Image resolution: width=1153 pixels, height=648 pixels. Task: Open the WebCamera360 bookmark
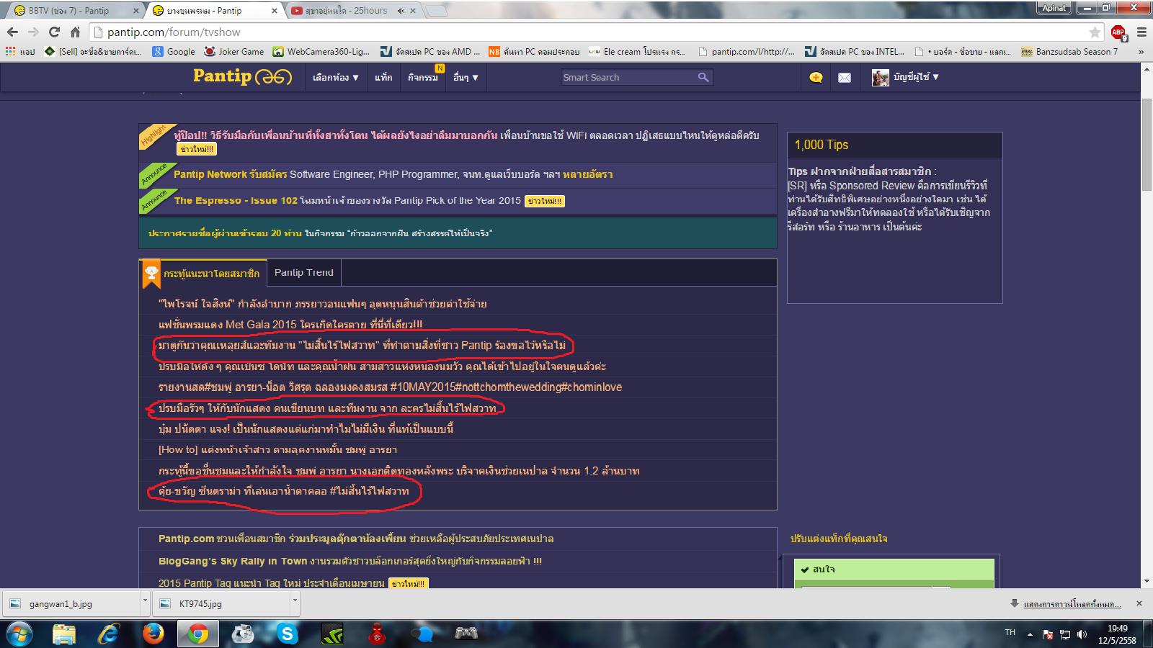click(x=321, y=51)
